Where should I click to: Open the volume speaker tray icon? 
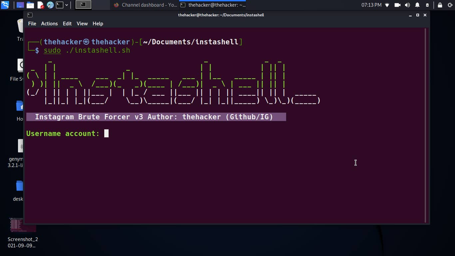(407, 5)
